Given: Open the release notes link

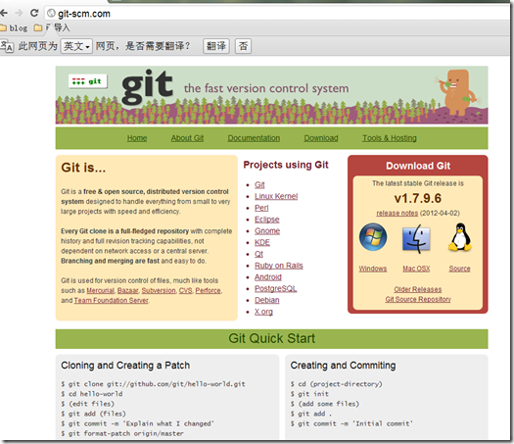Looking at the screenshot, I should pyautogui.click(x=397, y=214).
